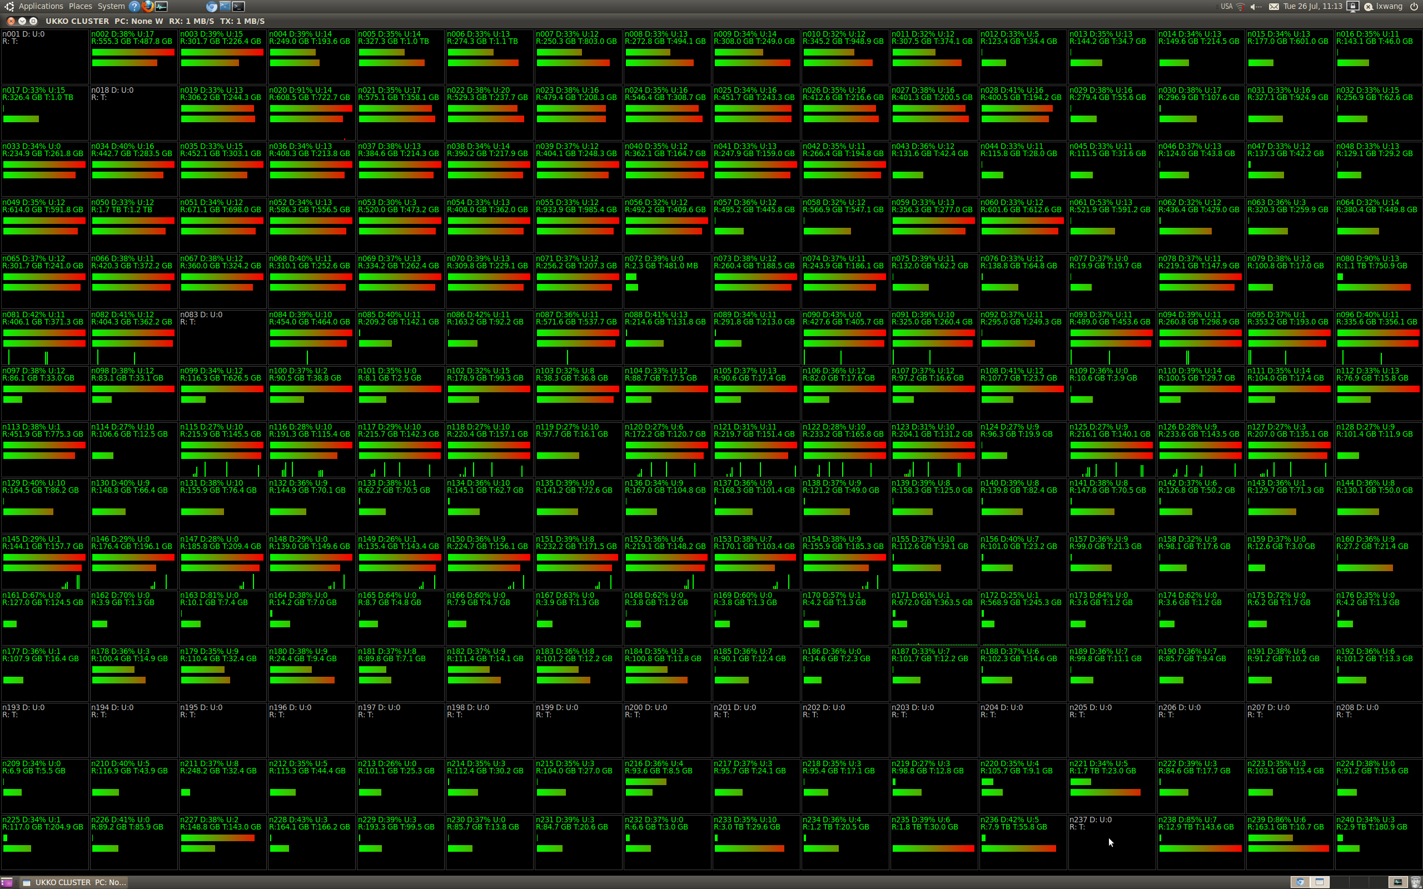Launch Chromium browser from top panel
The height and width of the screenshot is (889, 1423).
coord(212,7)
